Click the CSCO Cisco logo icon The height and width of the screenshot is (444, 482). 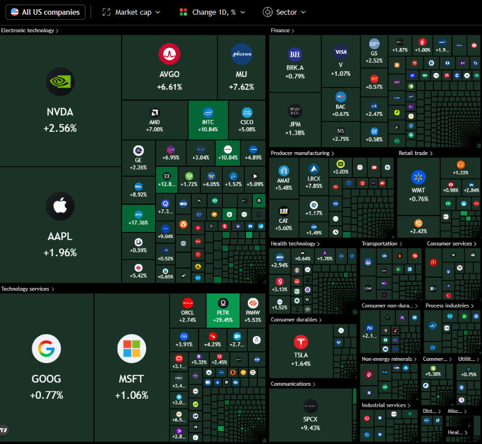click(247, 113)
